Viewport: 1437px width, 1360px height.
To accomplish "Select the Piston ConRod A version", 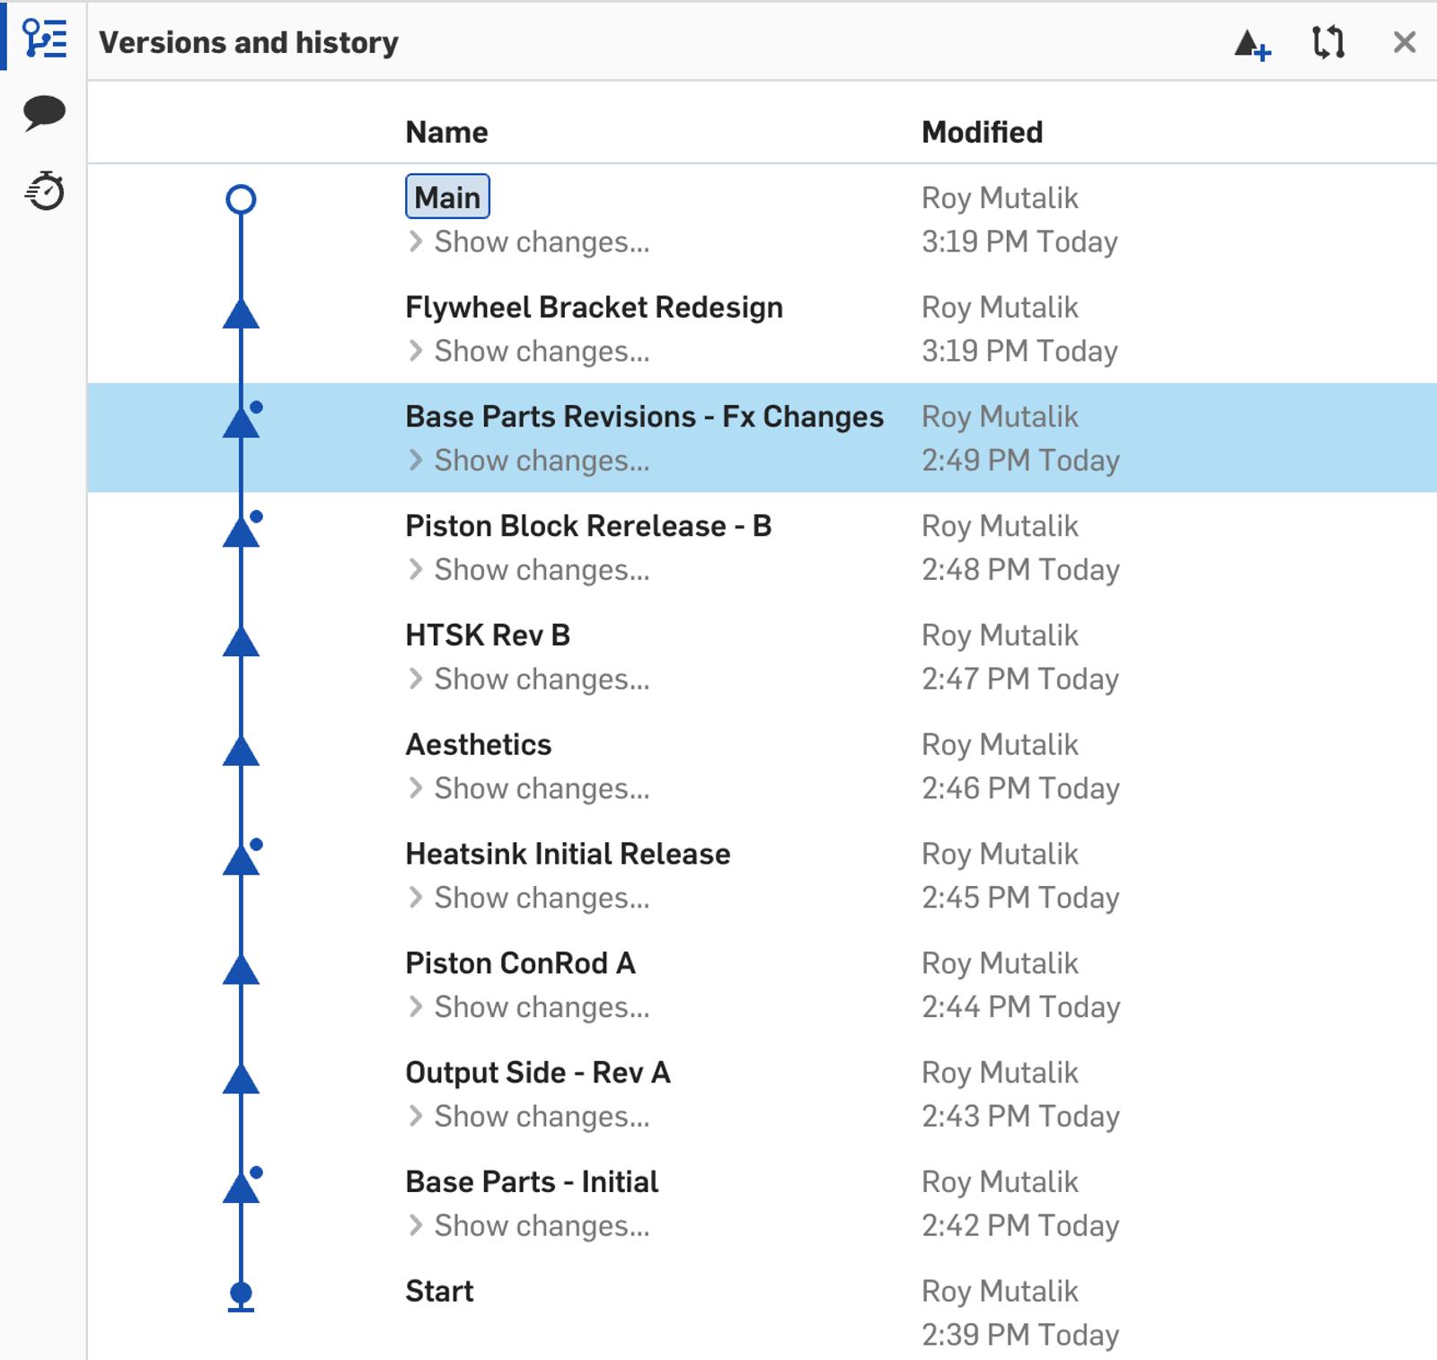I will (x=519, y=963).
